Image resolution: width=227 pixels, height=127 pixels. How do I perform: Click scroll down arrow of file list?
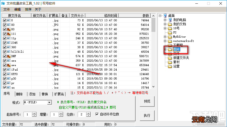(x=154, y=87)
